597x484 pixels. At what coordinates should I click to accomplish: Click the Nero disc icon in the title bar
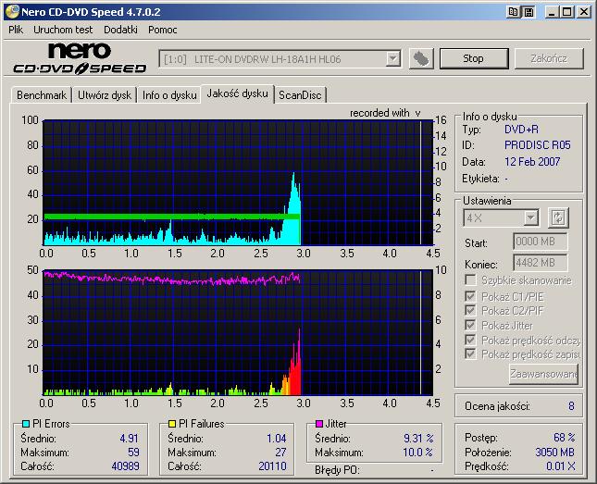tap(12, 12)
